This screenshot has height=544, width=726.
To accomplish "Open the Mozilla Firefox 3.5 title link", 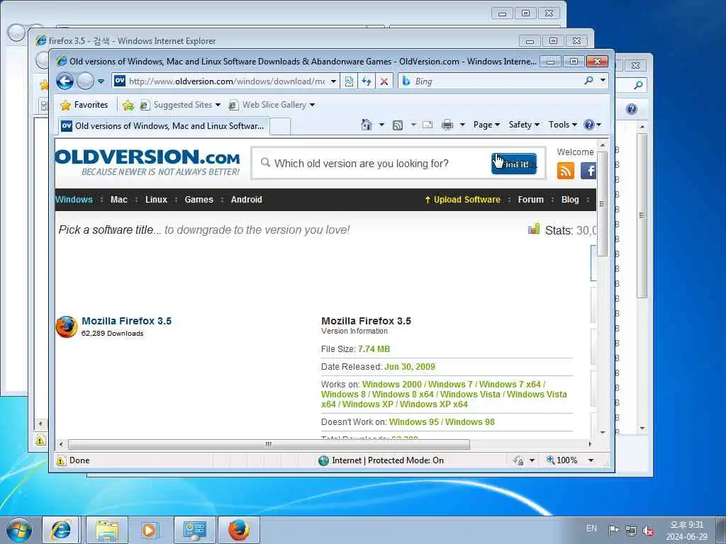I will (x=126, y=321).
